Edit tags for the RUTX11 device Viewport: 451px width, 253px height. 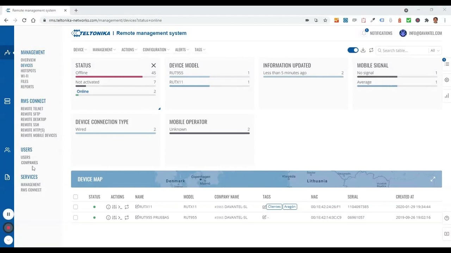coord(264,207)
